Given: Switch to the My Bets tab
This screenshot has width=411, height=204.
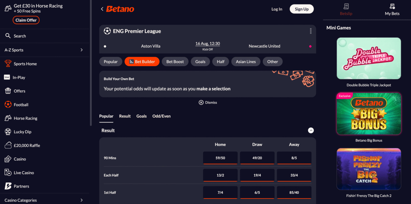Looking at the screenshot, I should coord(392,10).
